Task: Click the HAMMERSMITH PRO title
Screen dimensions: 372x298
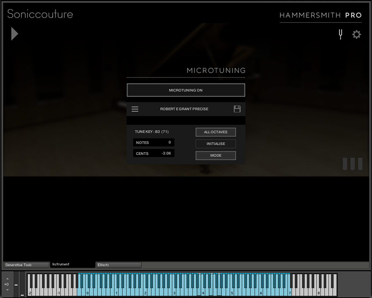Action: click(320, 15)
